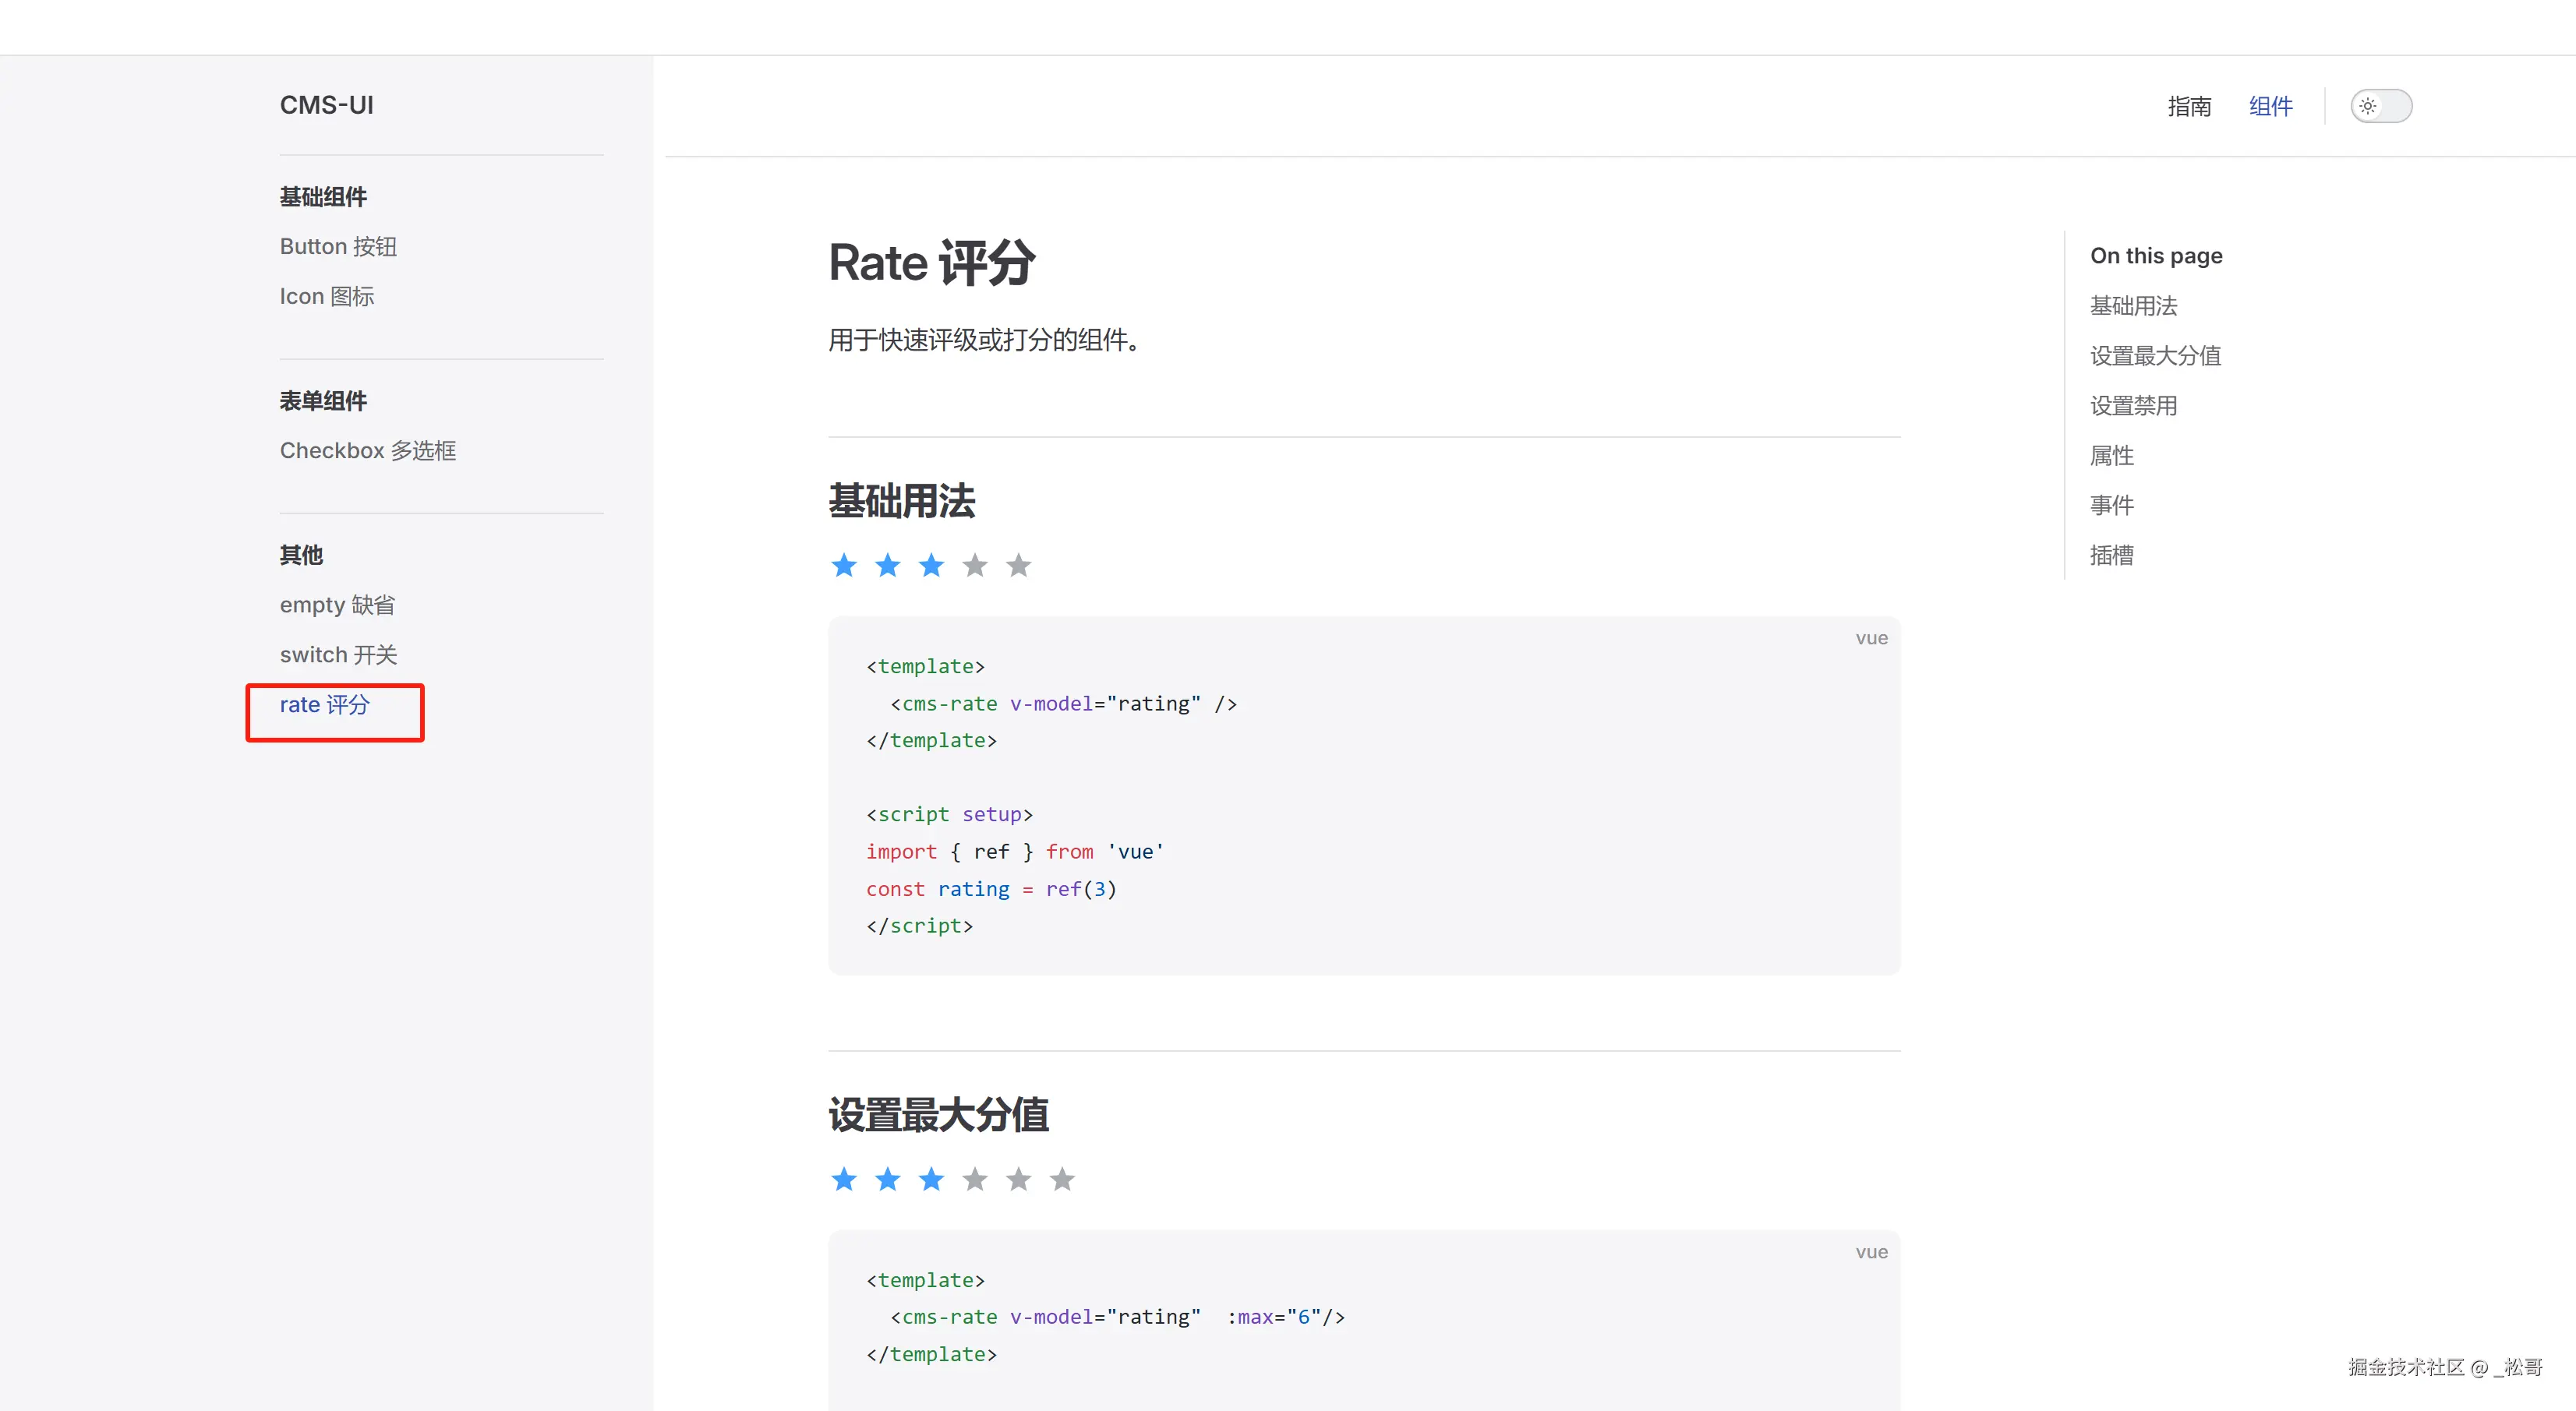
Task: Open the 组件 navigation item
Action: point(2270,106)
